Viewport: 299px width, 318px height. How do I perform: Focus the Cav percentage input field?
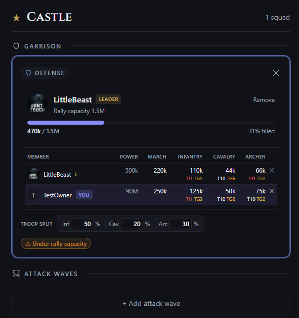(x=132, y=224)
